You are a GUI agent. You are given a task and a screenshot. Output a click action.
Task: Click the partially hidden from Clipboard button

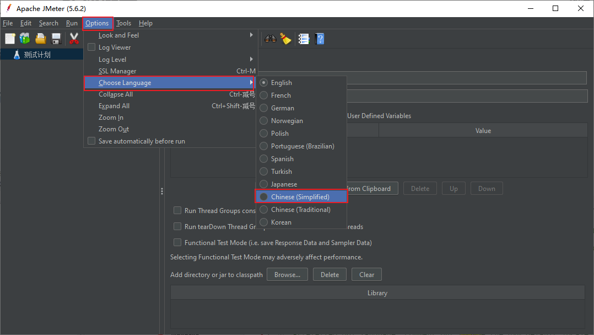point(372,189)
